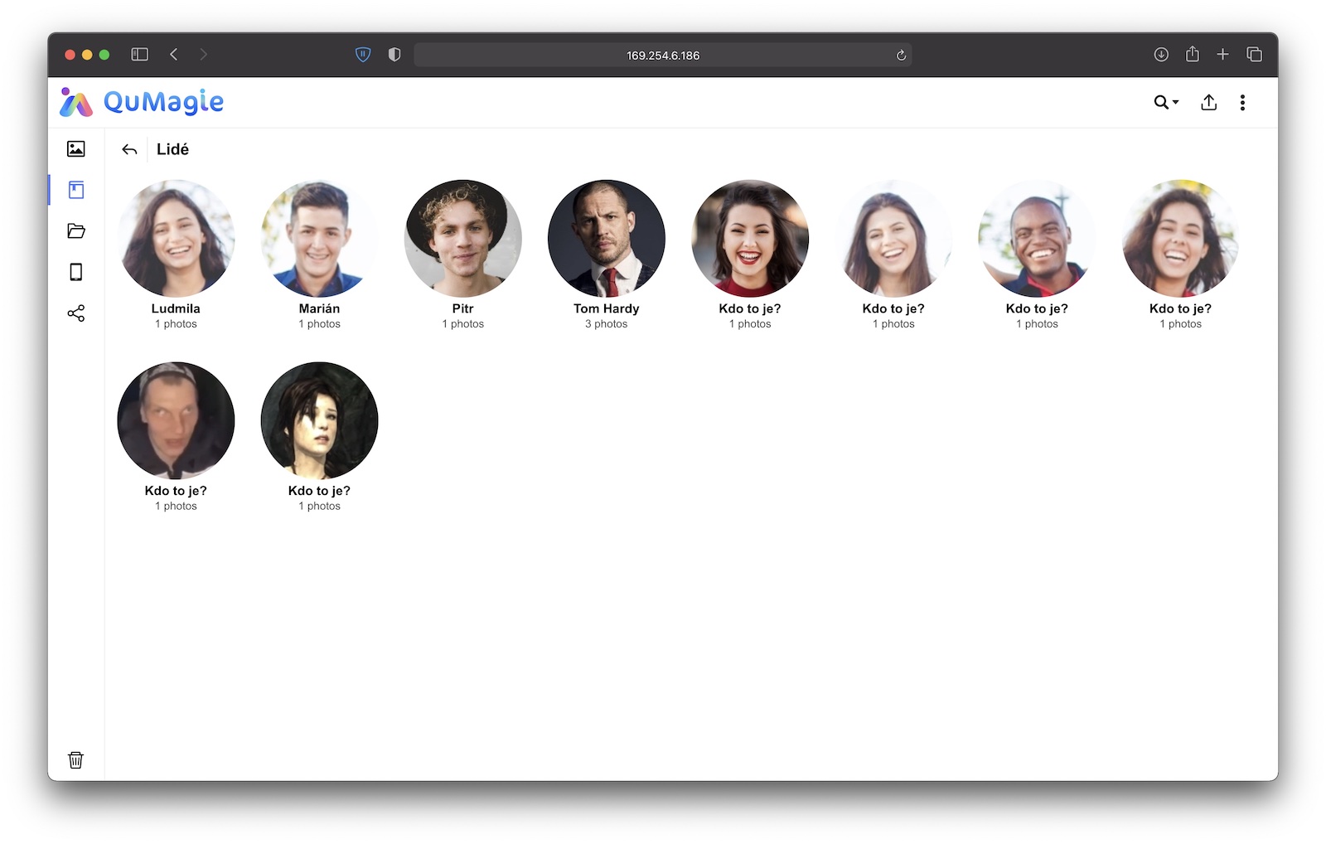The width and height of the screenshot is (1326, 844).
Task: Open unnamed woman in red top thumbnail
Action: point(750,239)
